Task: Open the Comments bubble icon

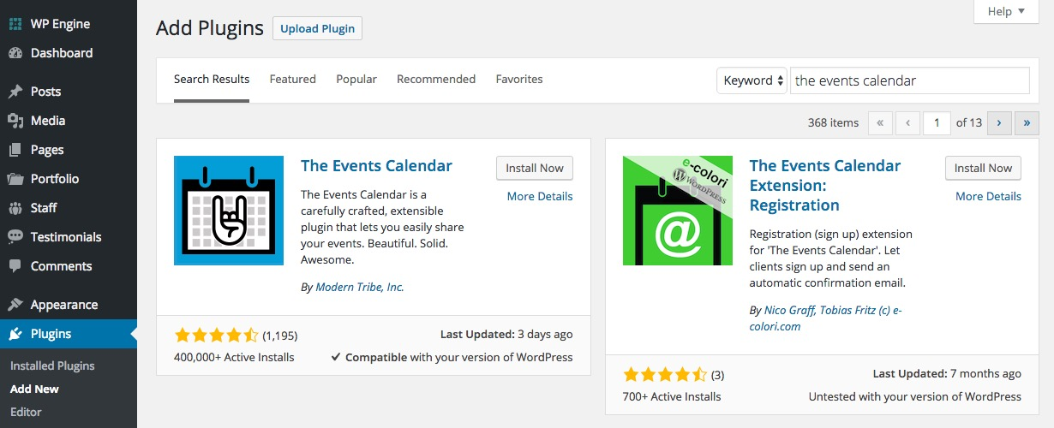Action: (x=15, y=266)
